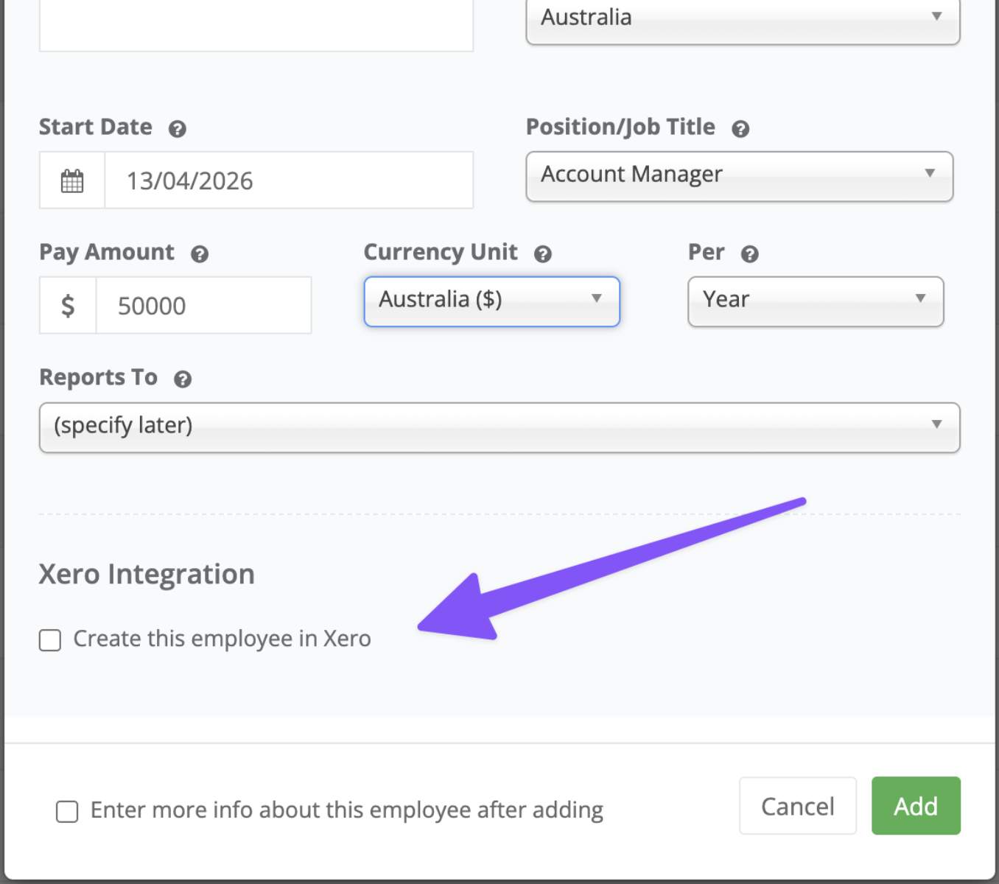Screen dimensions: 999x884
Task: Click the Currency Unit label
Action: point(441,252)
